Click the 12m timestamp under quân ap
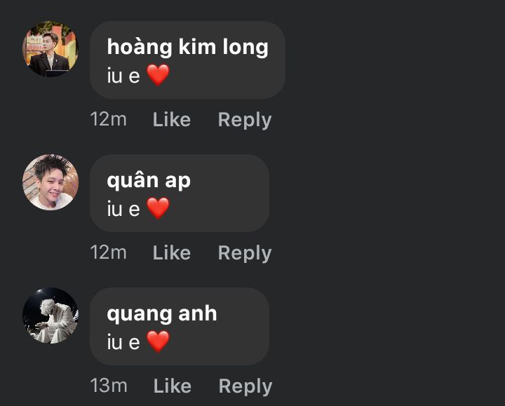This screenshot has width=505, height=406. tap(109, 252)
